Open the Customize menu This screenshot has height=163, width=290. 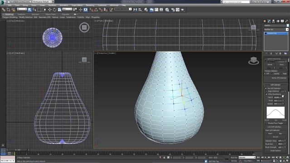click(102, 5)
